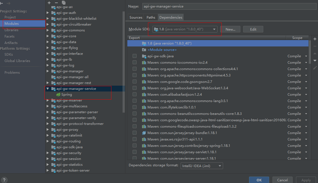Collapse the api-gw-manager-service tree node

click(47, 89)
